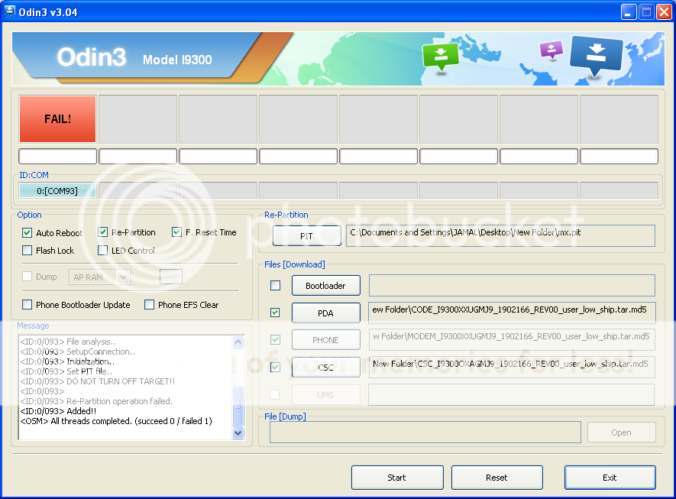Image resolution: width=676 pixels, height=499 pixels.
Task: Click the Message log scrollbar down arrow
Action: point(238,432)
